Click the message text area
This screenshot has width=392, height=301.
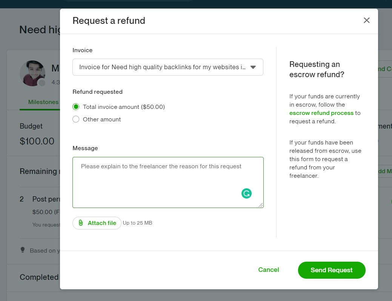coord(168,183)
